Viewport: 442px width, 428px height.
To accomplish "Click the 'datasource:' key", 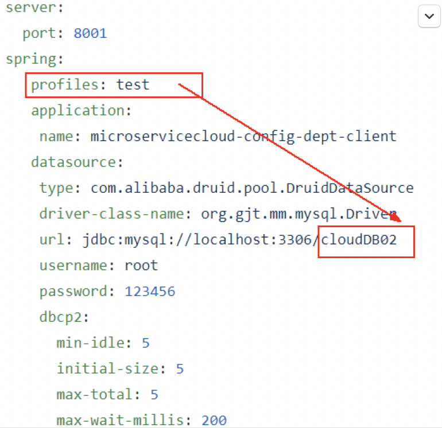I will pyautogui.click(x=77, y=162).
